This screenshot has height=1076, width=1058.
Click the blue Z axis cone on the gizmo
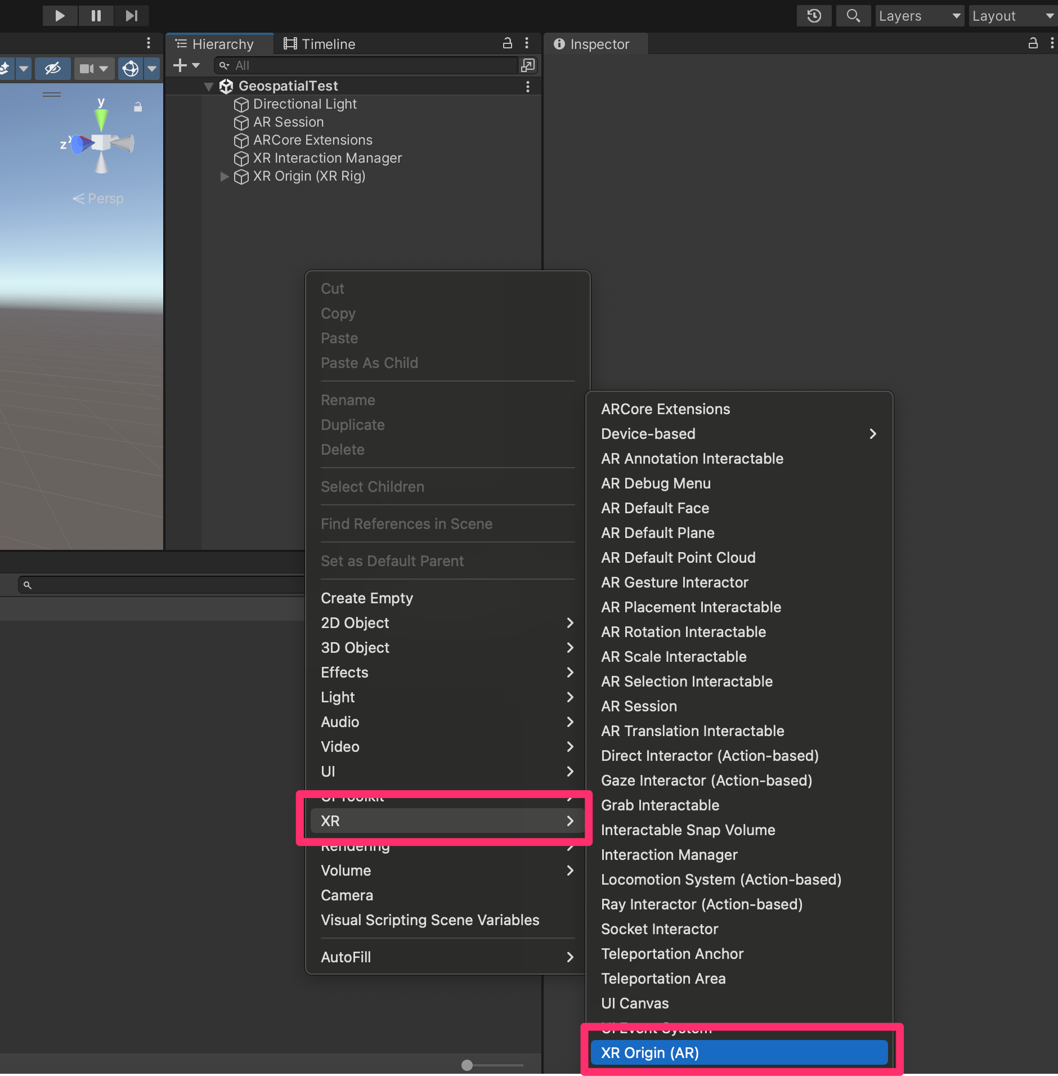click(x=81, y=144)
